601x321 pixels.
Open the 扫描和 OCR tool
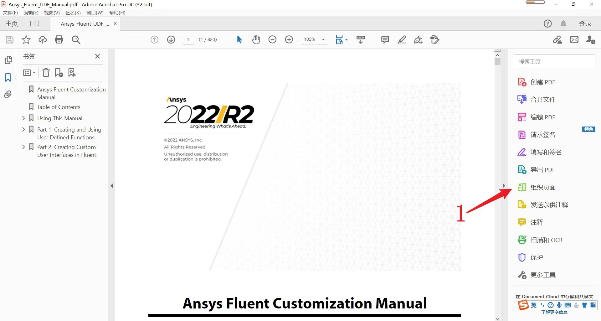(x=540, y=240)
